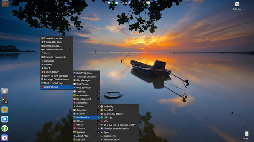Open the orange bird menu icon top-left
This screenshot has height=142, width=254.
5,4
